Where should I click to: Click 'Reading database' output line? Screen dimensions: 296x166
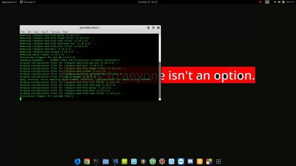[x=70, y=60]
